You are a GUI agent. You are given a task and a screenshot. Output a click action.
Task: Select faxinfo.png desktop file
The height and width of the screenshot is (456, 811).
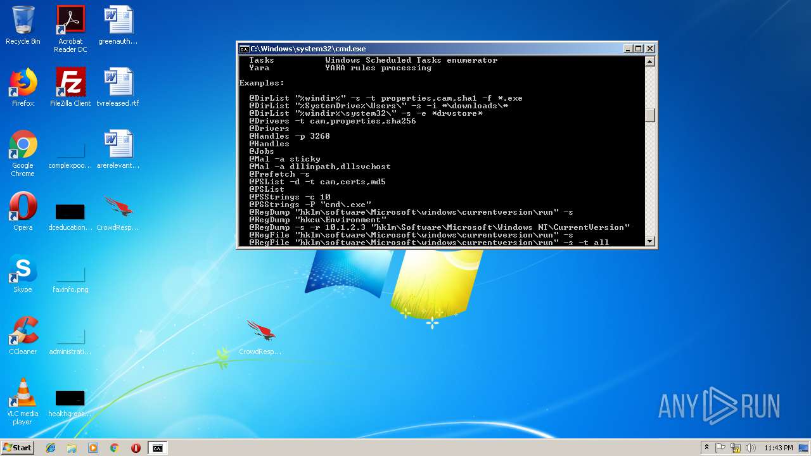(70, 279)
